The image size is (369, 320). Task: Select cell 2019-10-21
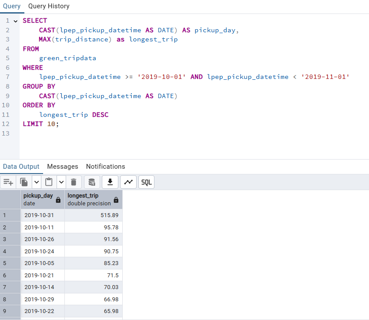click(42, 276)
